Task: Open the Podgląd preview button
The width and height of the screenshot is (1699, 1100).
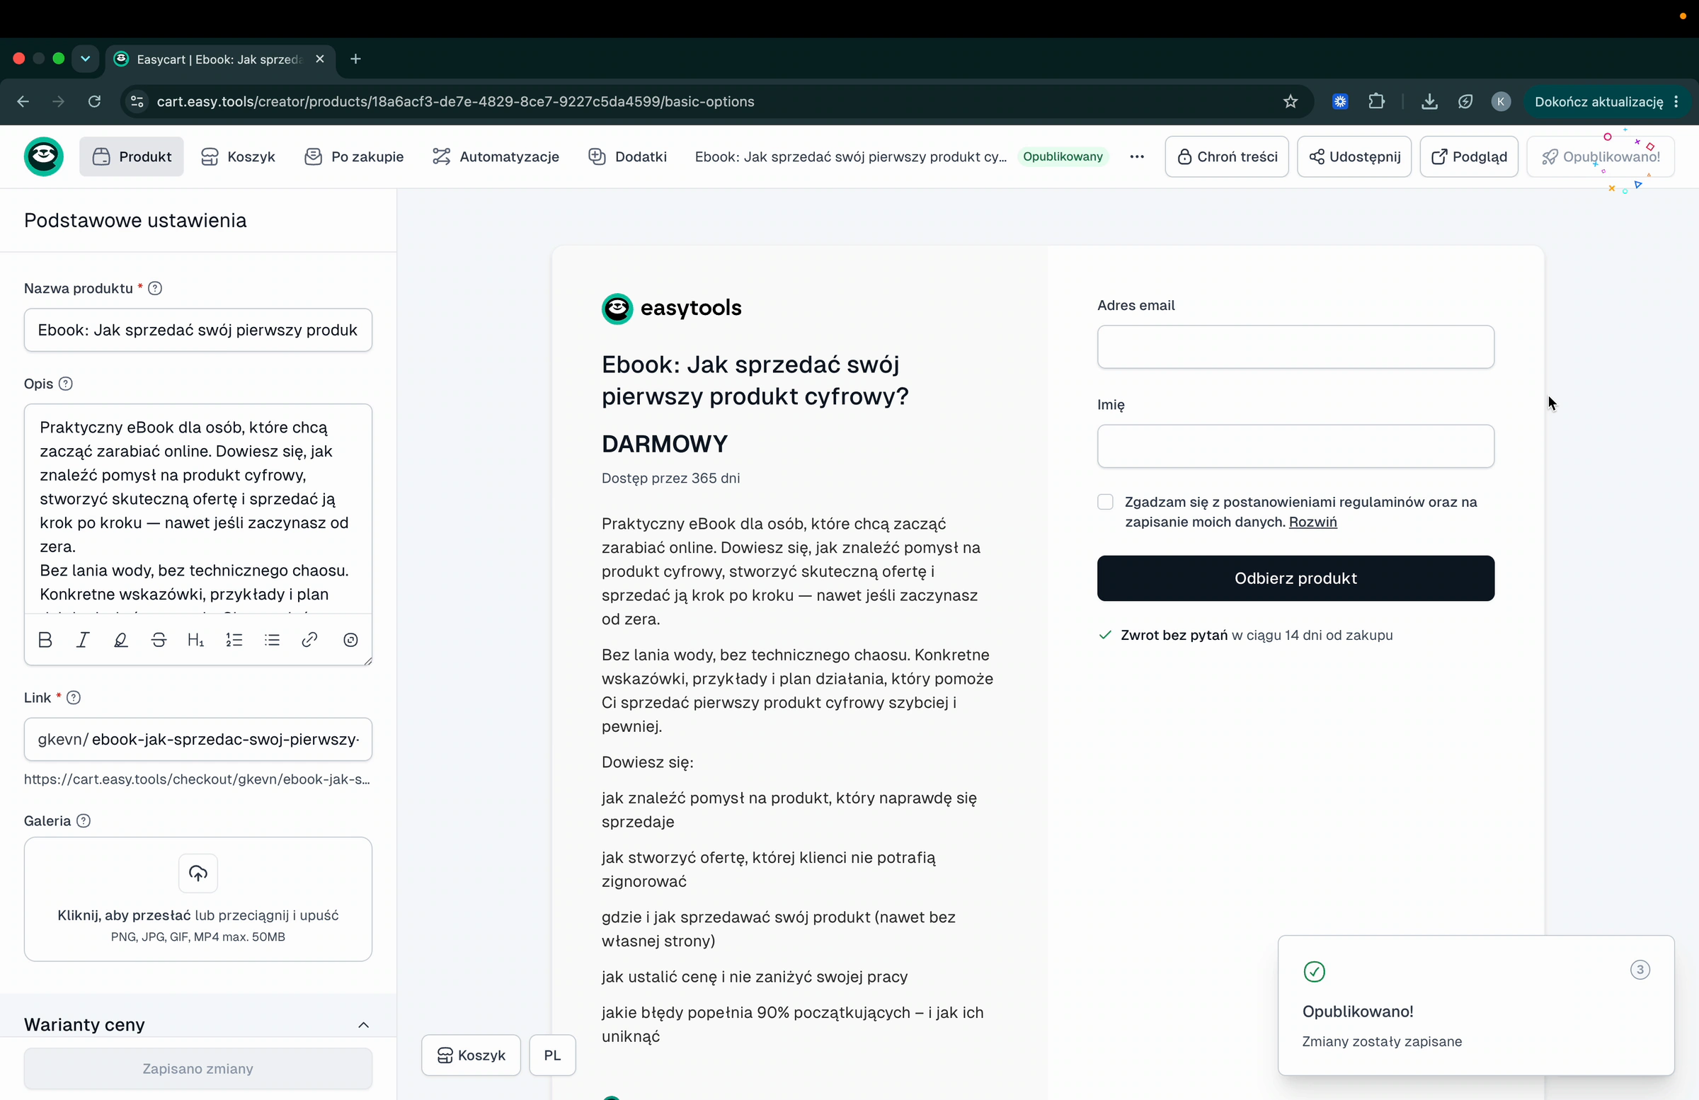Action: [1469, 156]
